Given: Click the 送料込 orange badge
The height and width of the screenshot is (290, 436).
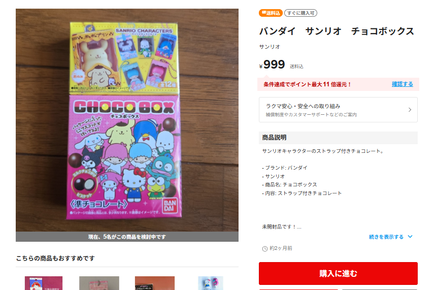Looking at the screenshot, I should point(271,13).
